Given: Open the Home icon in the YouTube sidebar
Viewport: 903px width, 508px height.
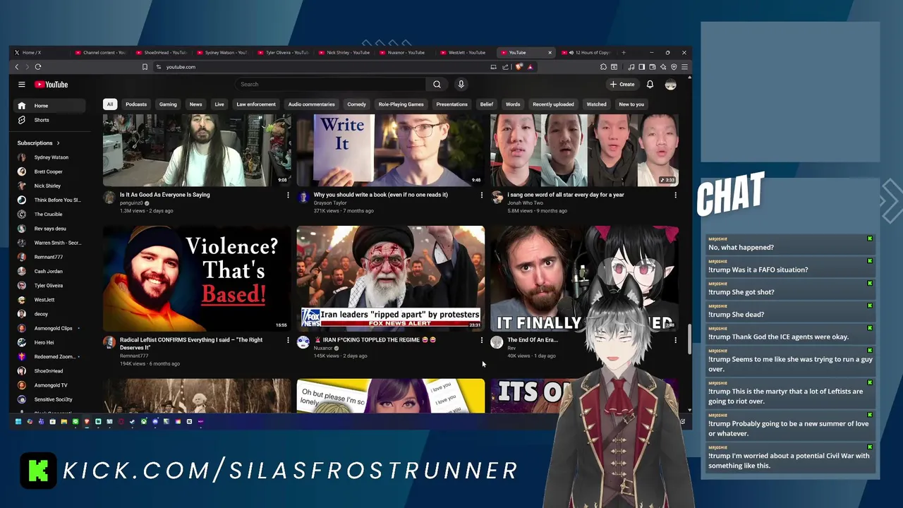Looking at the screenshot, I should (22, 106).
